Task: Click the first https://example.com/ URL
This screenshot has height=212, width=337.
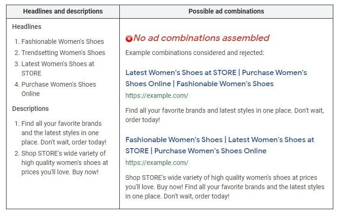Action: pyautogui.click(x=157, y=96)
